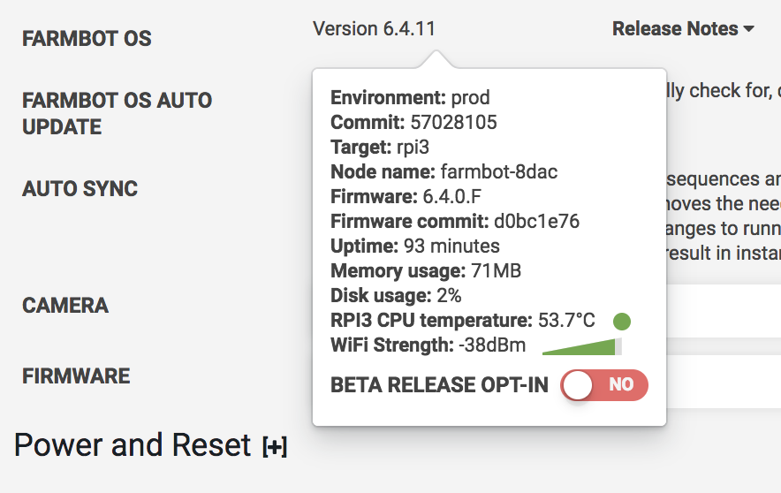
Task: Open the Release Notes dropdown
Action: [x=682, y=29]
